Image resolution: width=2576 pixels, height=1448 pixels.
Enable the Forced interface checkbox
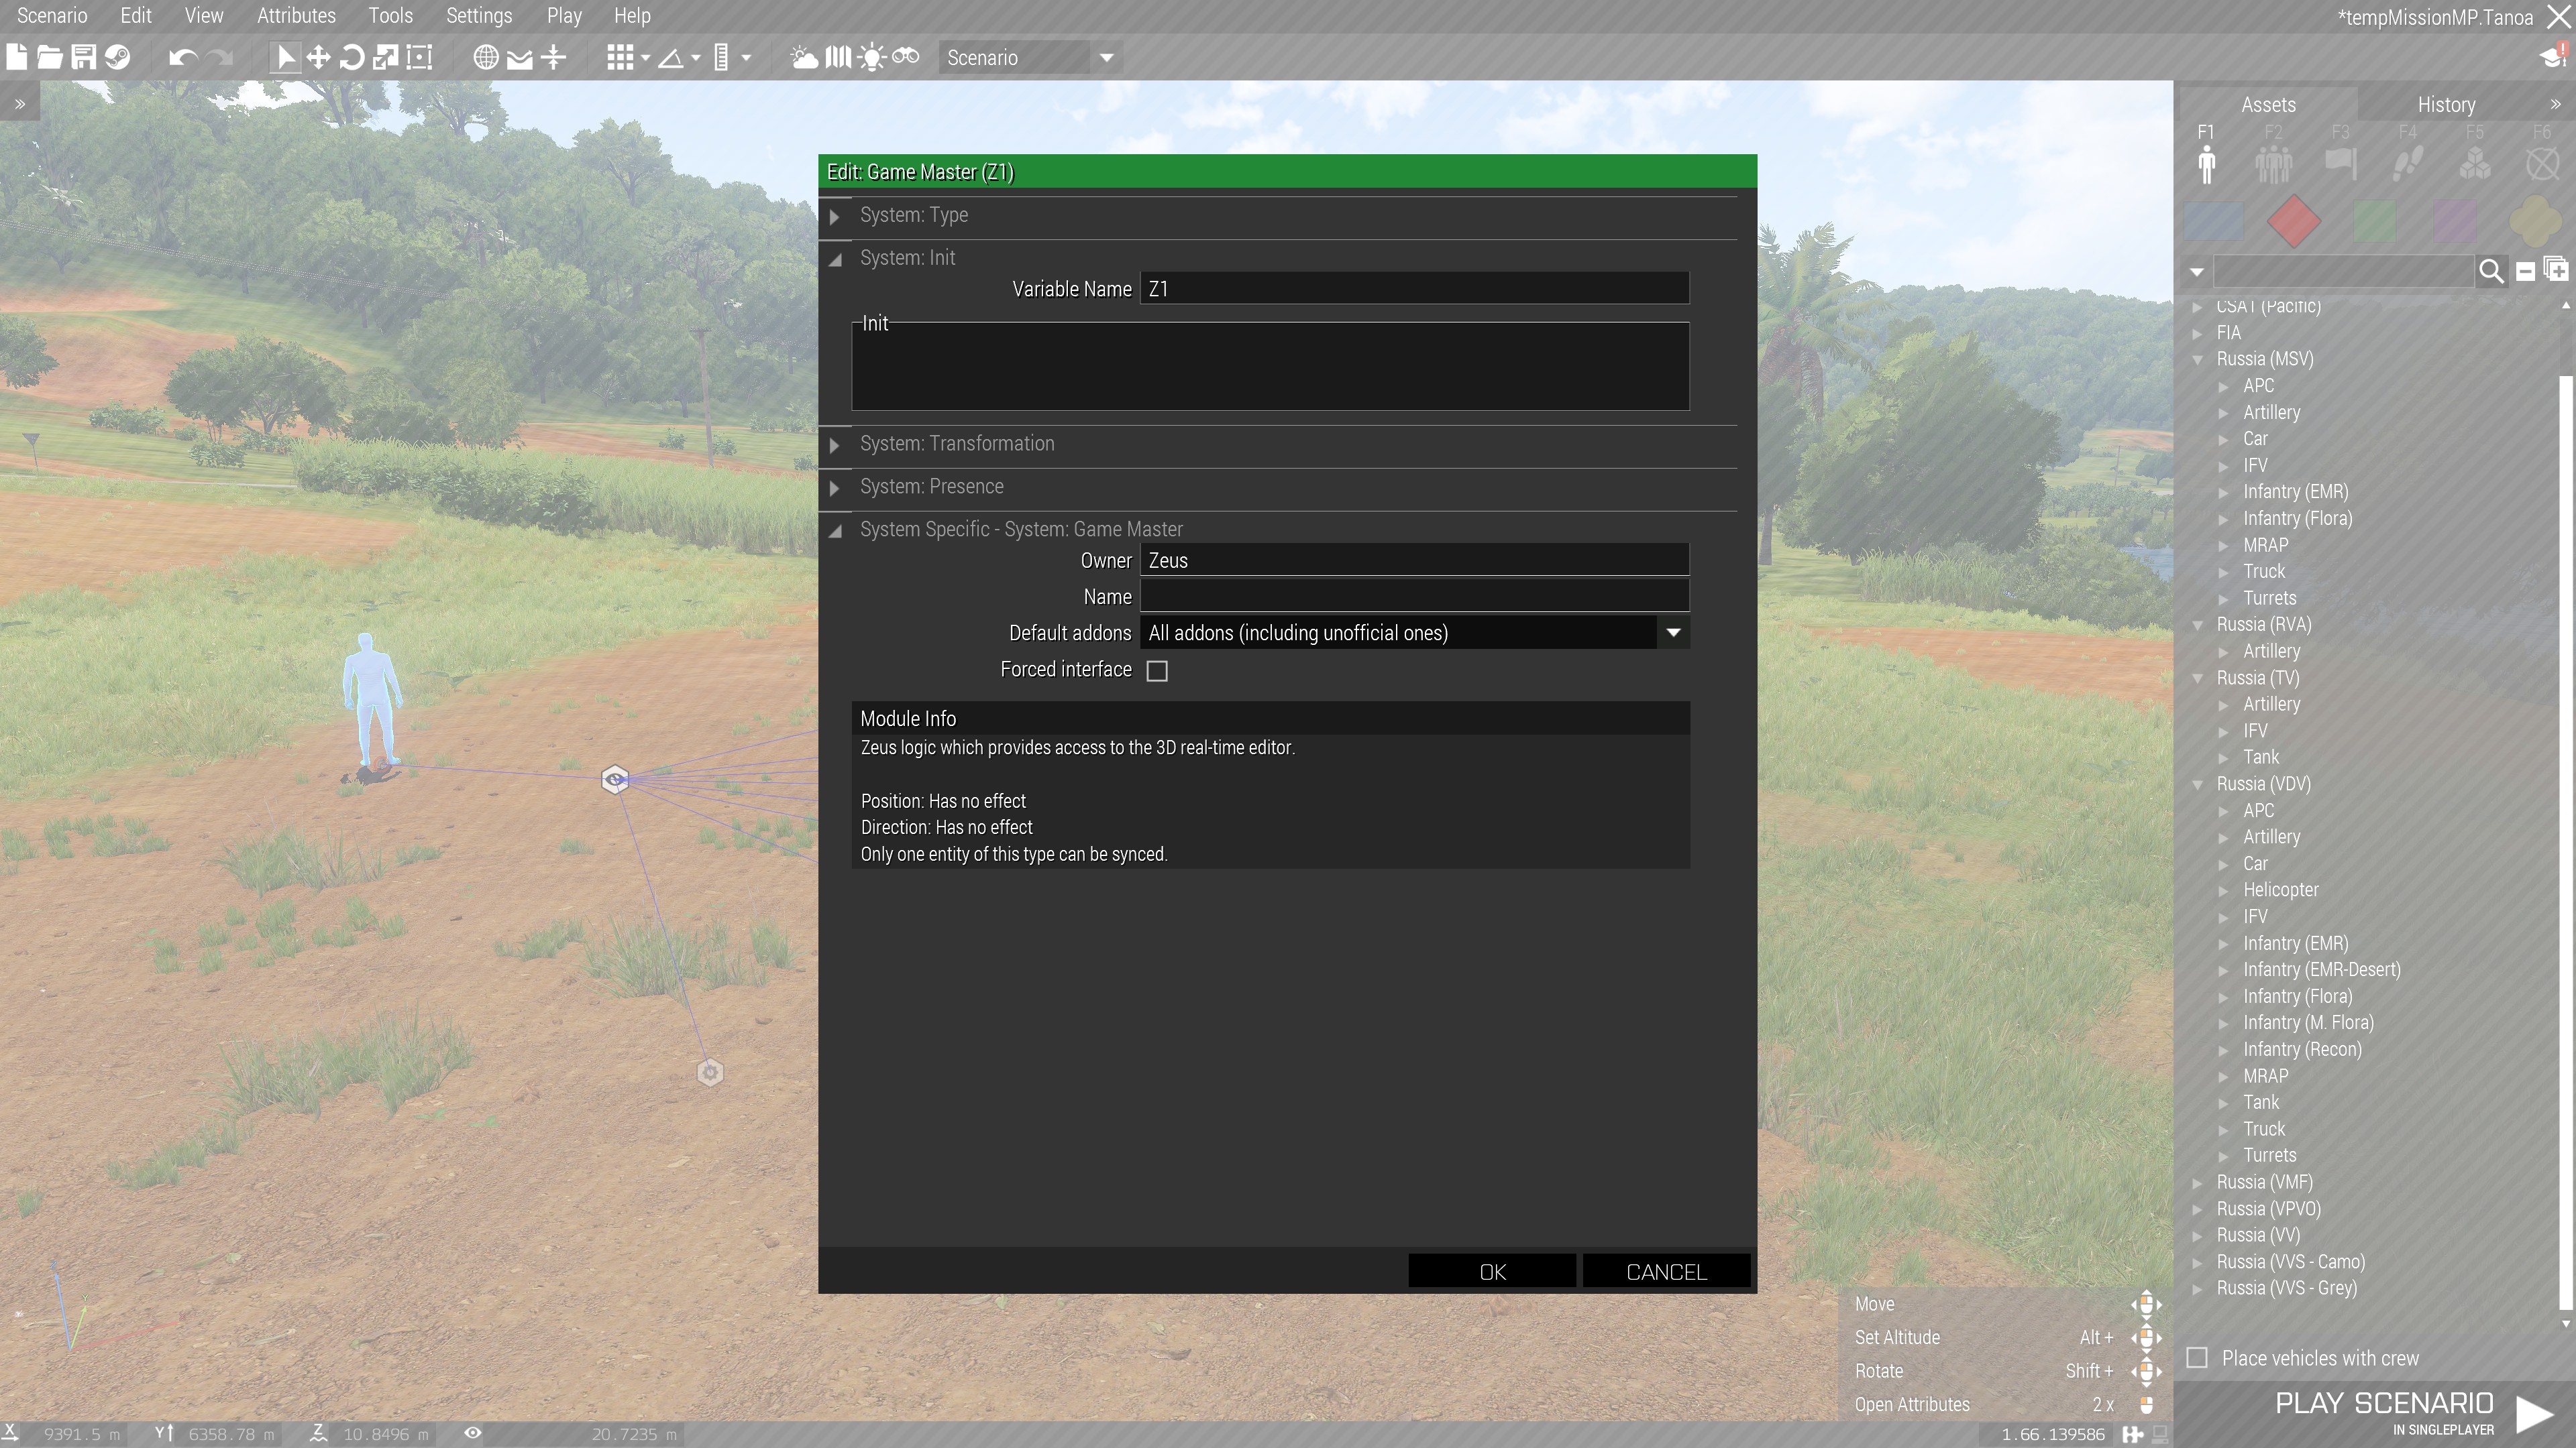(x=1157, y=670)
